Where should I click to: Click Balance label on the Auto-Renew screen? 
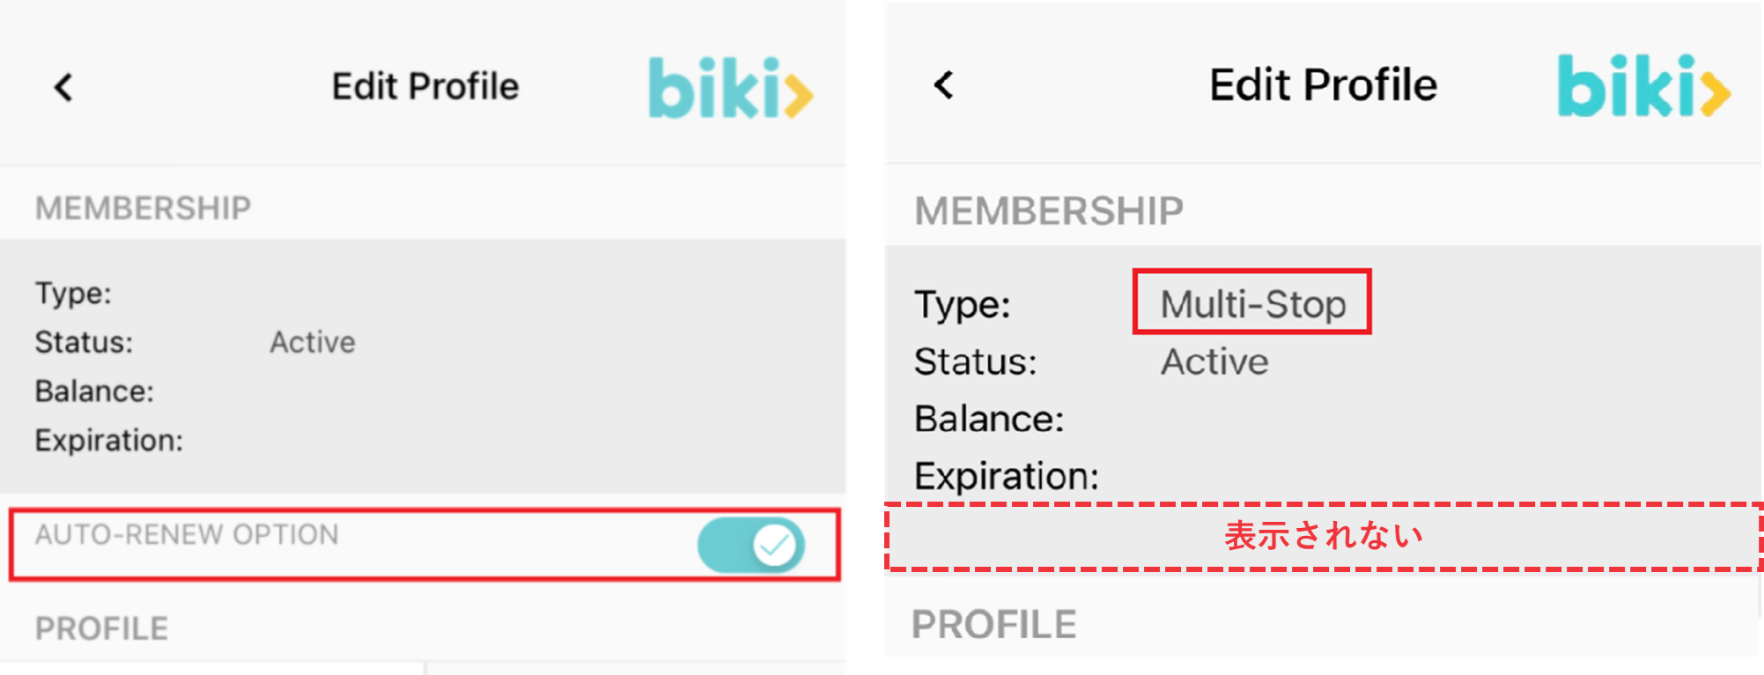click(x=94, y=391)
